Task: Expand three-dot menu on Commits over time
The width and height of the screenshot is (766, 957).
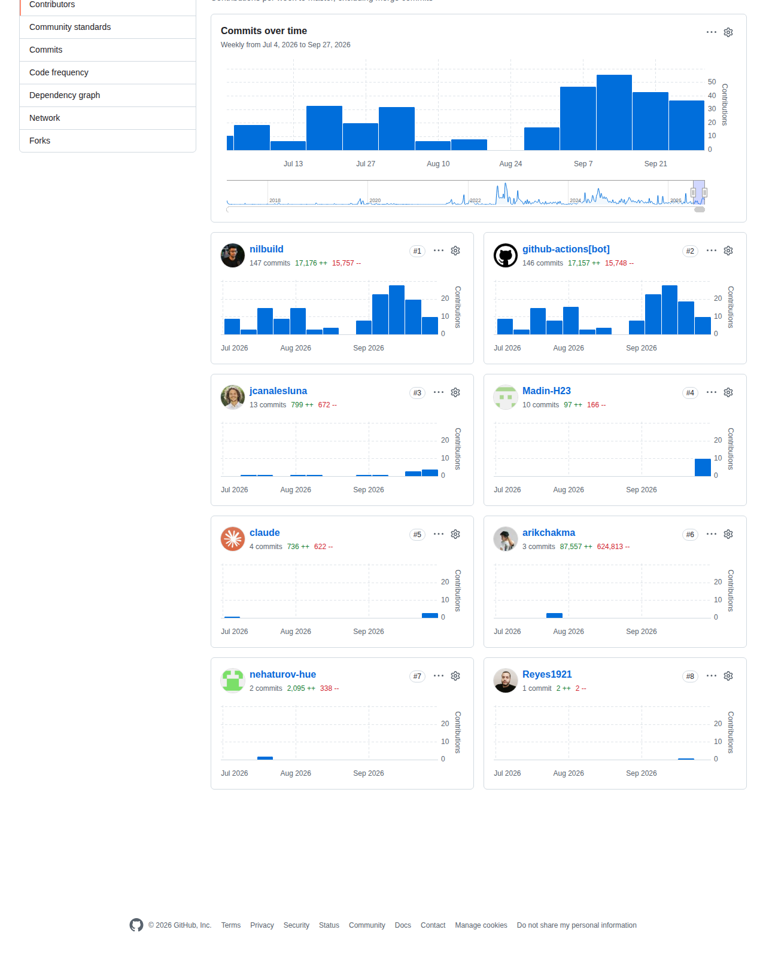Action: point(712,32)
